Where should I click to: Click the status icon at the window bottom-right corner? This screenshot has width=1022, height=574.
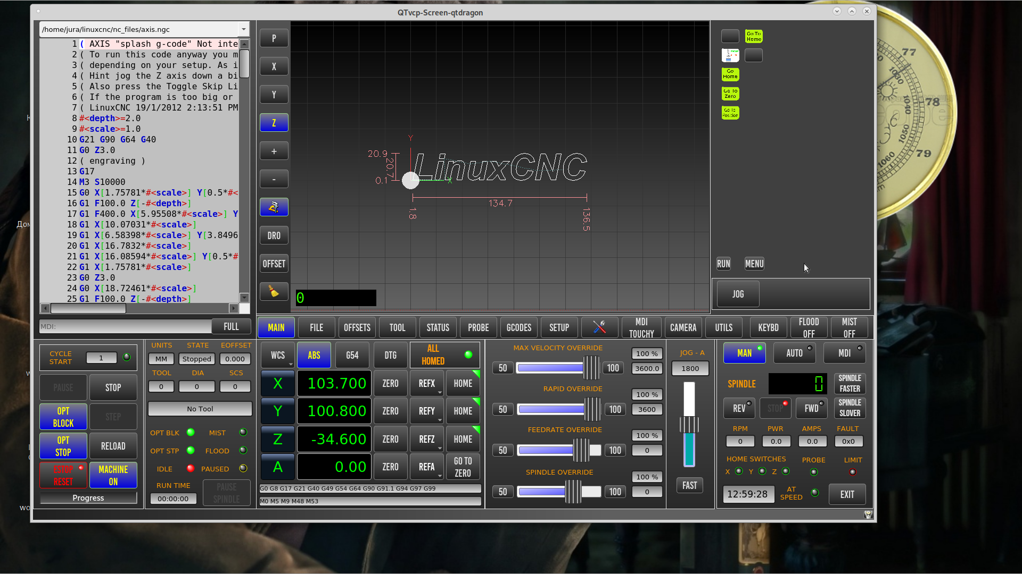[x=868, y=514]
